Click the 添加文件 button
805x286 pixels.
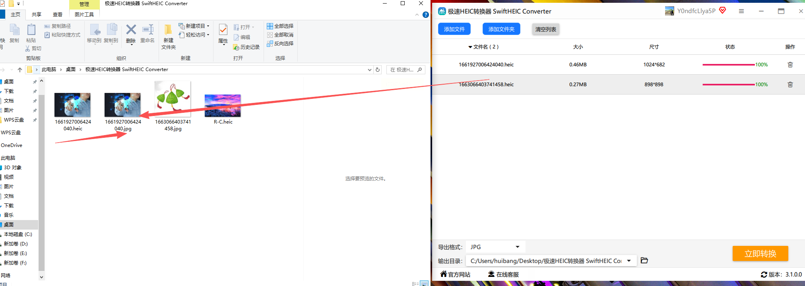tap(454, 29)
